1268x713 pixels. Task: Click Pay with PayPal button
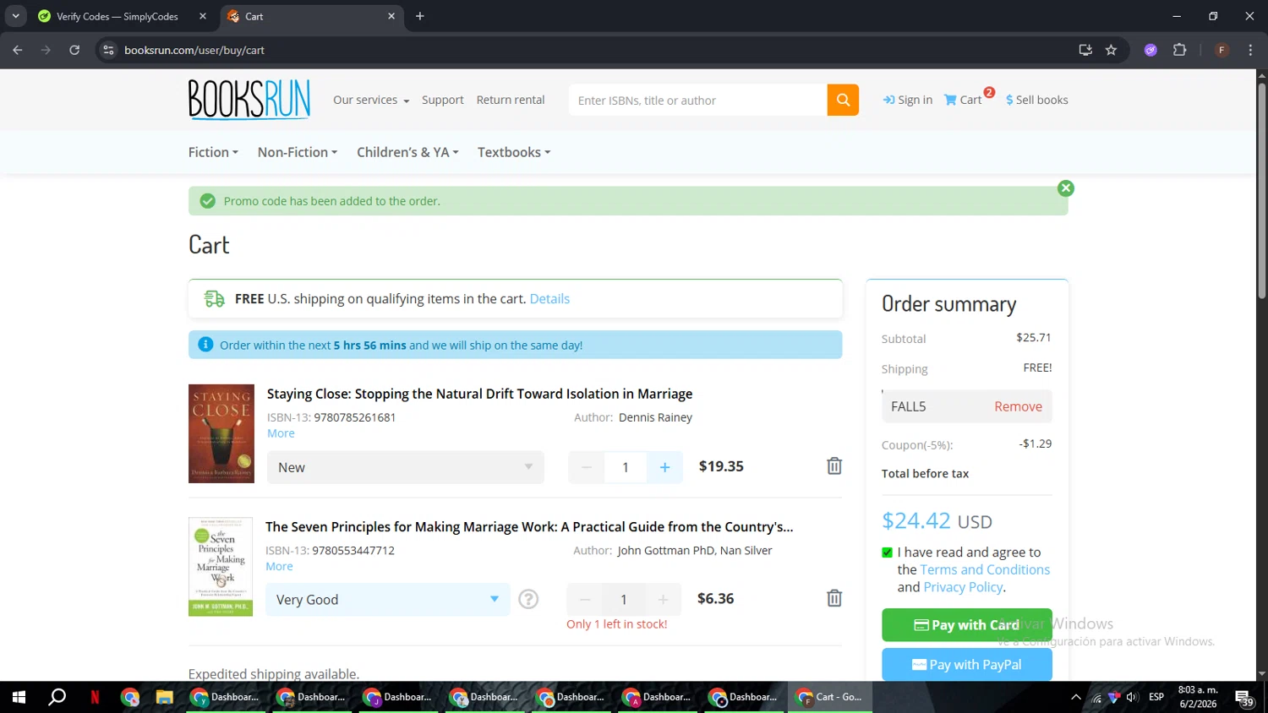pos(967,665)
